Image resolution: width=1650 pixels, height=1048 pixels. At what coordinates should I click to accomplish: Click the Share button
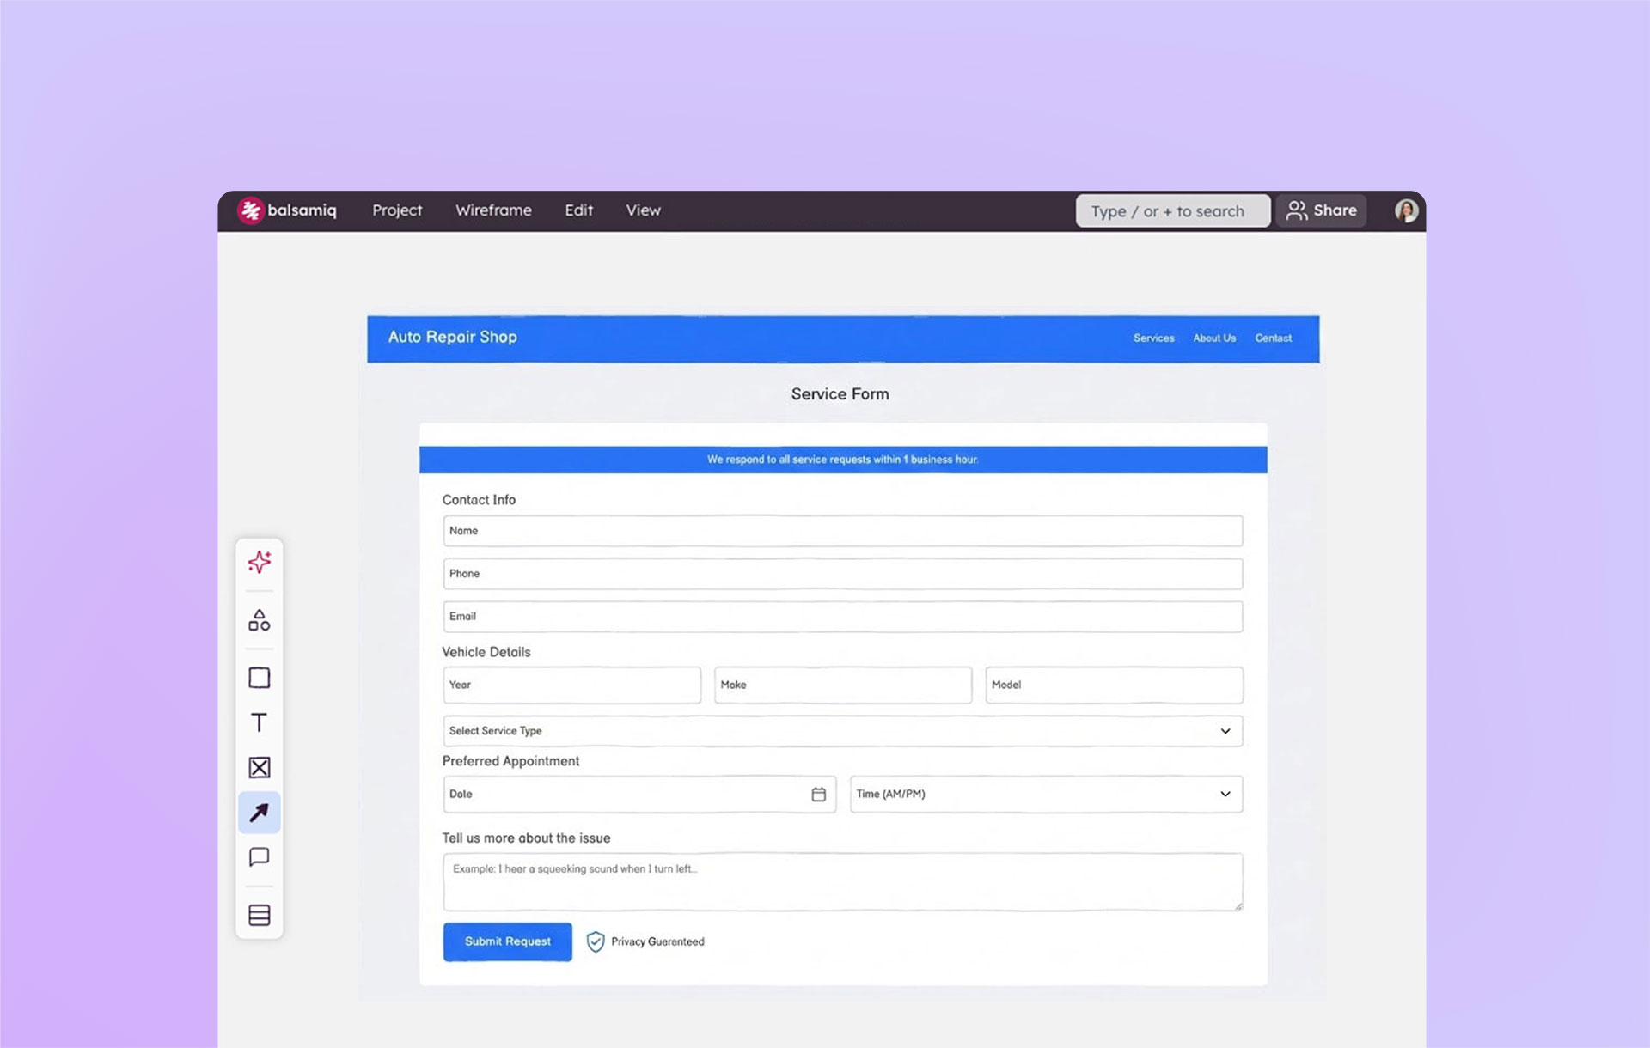pyautogui.click(x=1321, y=210)
